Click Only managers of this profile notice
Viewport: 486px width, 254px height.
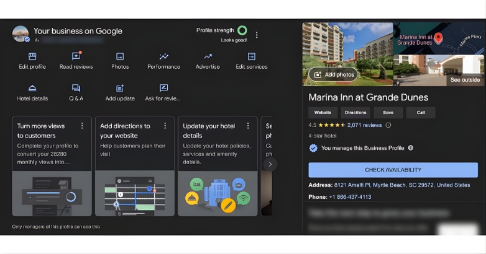[56, 227]
